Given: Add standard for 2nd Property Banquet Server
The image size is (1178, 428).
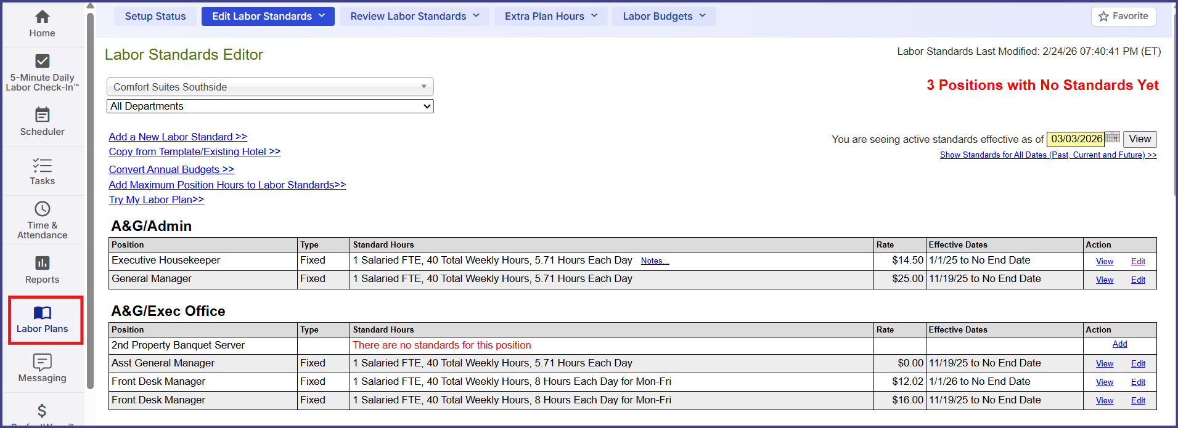Looking at the screenshot, I should [1119, 344].
